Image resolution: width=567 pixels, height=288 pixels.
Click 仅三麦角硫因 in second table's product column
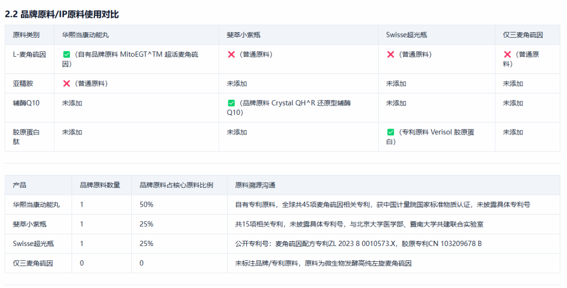[x=33, y=263]
